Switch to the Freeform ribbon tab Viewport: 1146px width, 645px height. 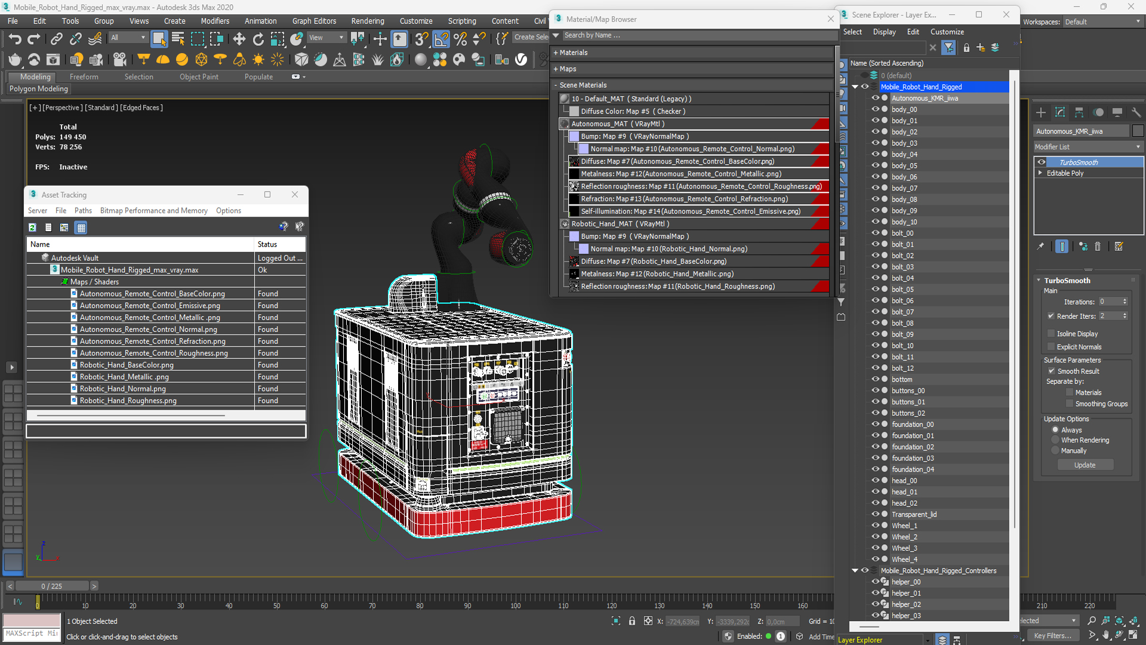(x=84, y=77)
